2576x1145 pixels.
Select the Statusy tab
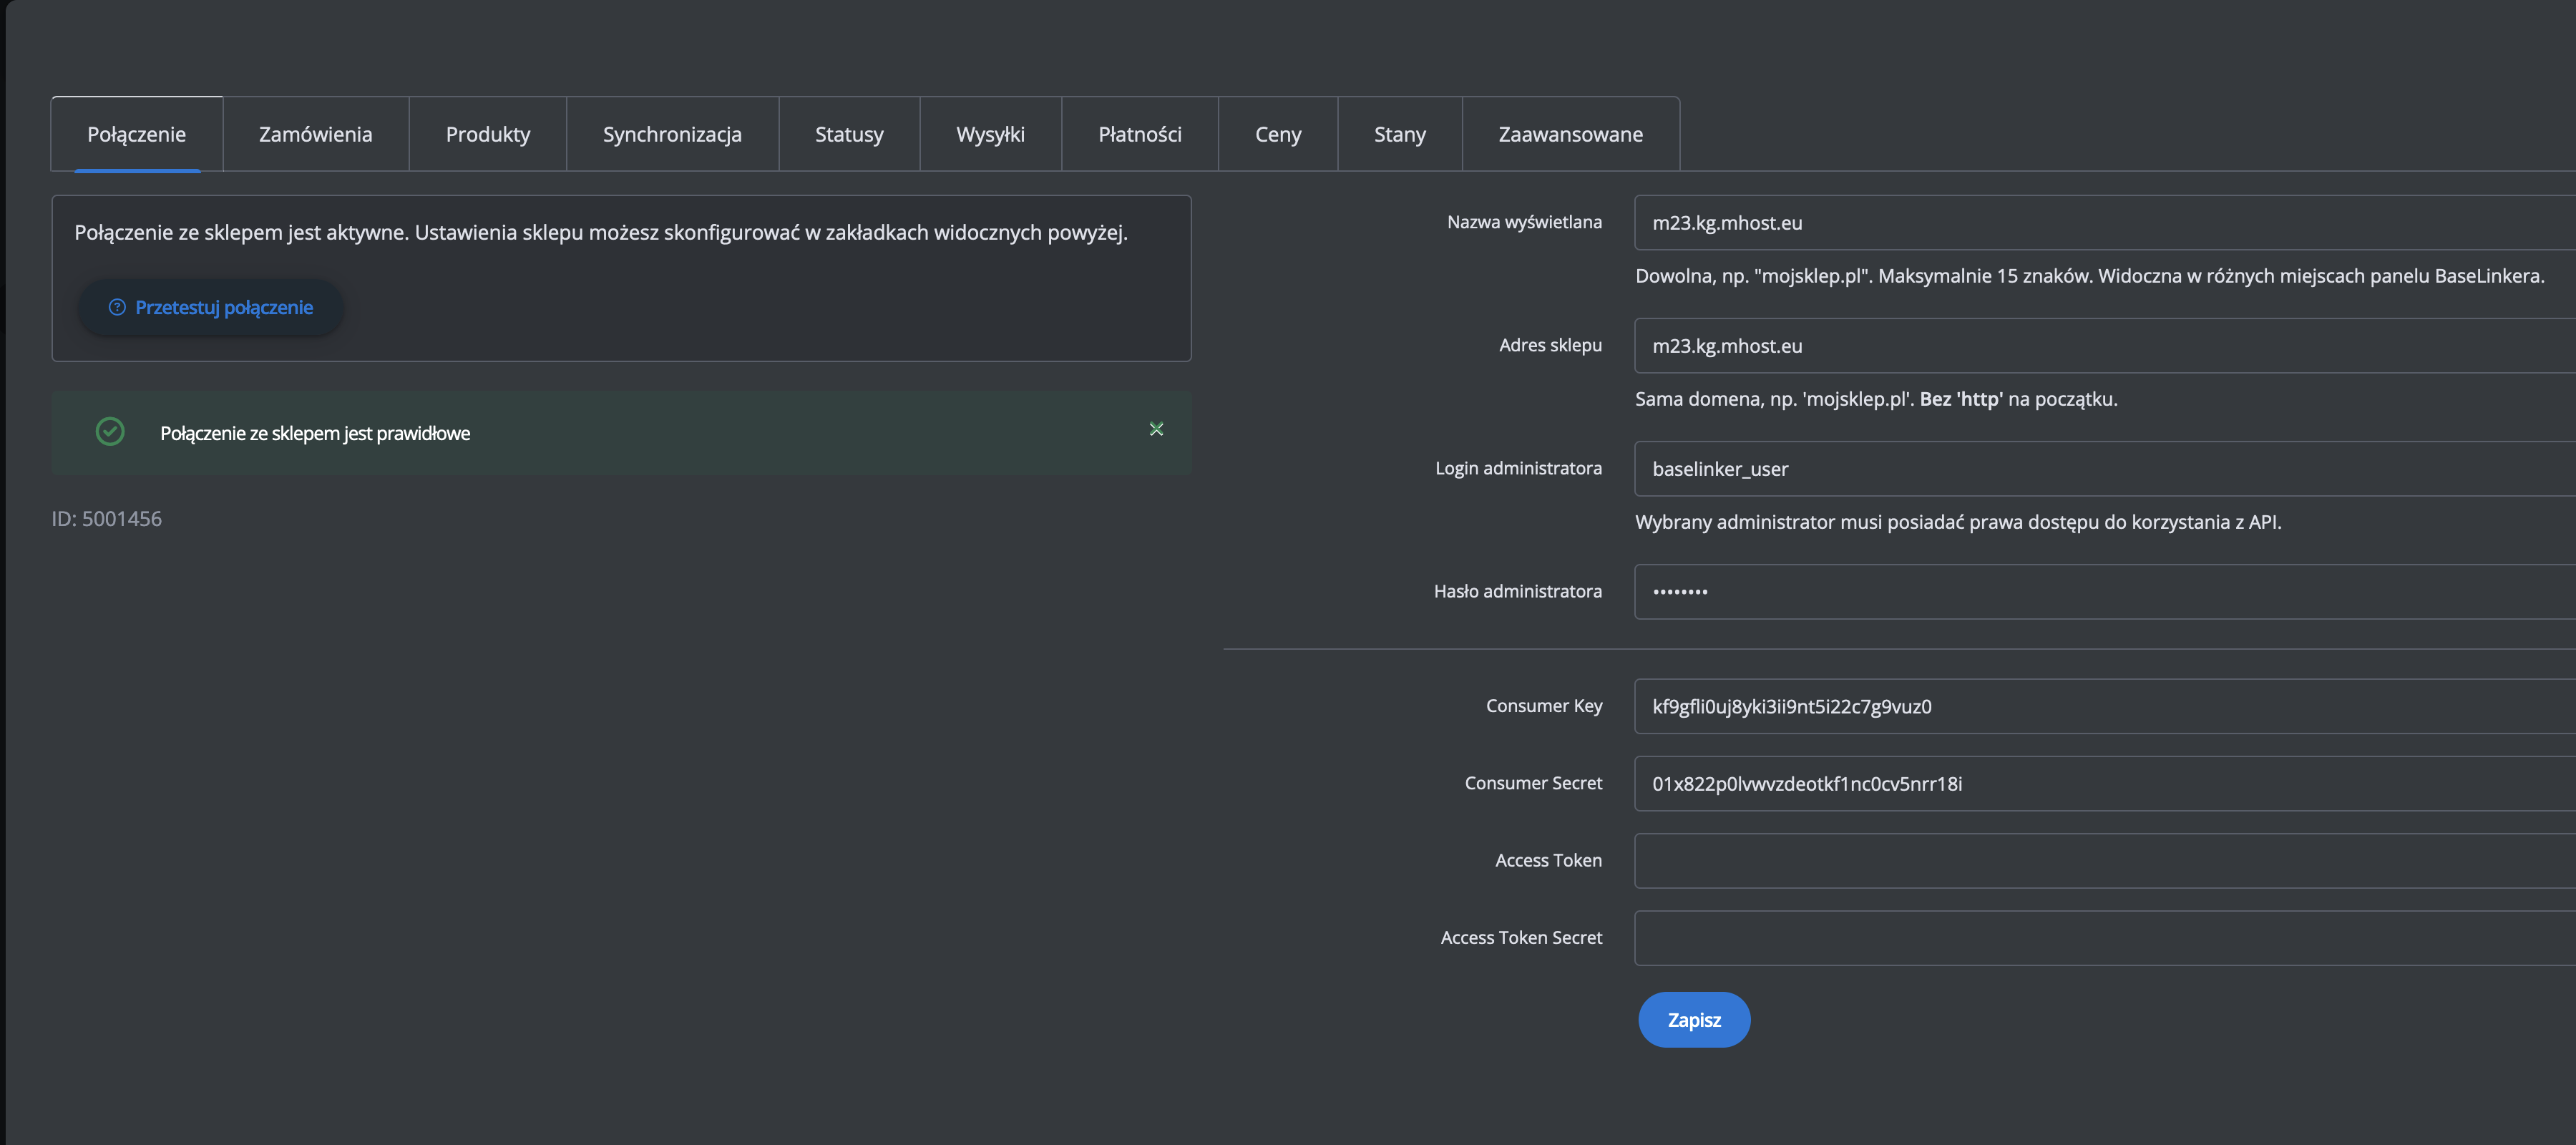(x=848, y=134)
